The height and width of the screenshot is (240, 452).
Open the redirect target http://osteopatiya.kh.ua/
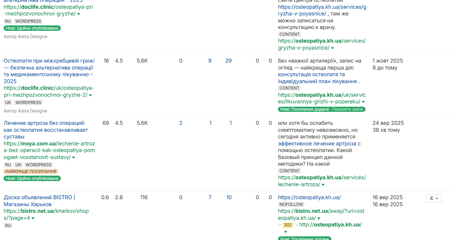pyautogui.click(x=330, y=225)
